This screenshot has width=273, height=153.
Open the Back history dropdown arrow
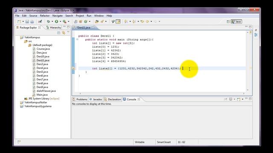coord(151,22)
